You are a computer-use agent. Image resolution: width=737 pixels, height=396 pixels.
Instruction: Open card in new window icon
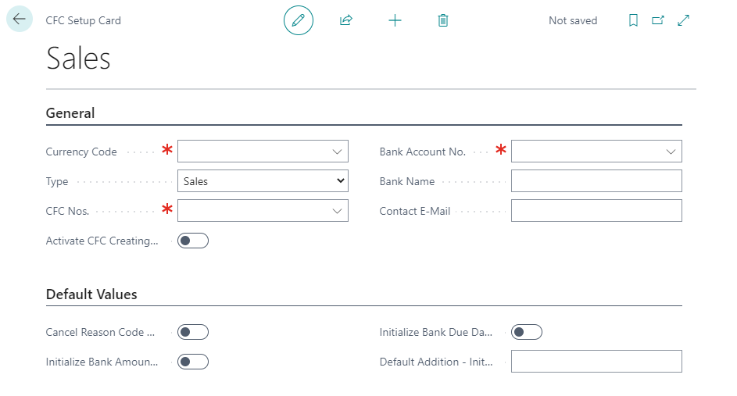click(x=658, y=20)
